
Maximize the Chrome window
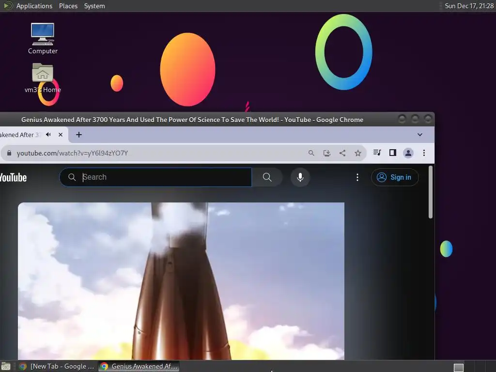pos(415,119)
